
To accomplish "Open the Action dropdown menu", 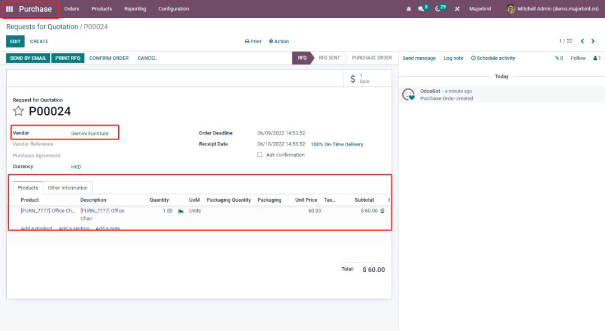I will 279,41.
